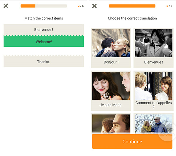The height and width of the screenshot is (156, 176).
Task: Click the '2 / 5' step counter
Action: click(81, 6)
